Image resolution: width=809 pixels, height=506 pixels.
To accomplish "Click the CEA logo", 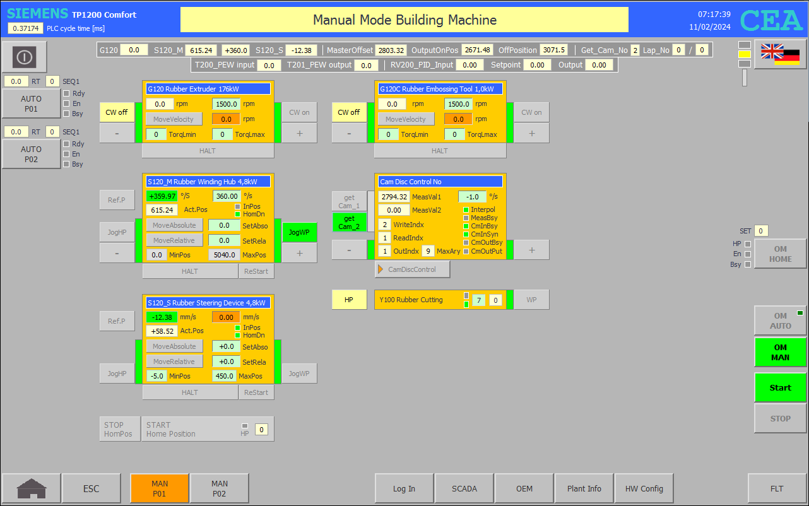I will pyautogui.click(x=771, y=20).
